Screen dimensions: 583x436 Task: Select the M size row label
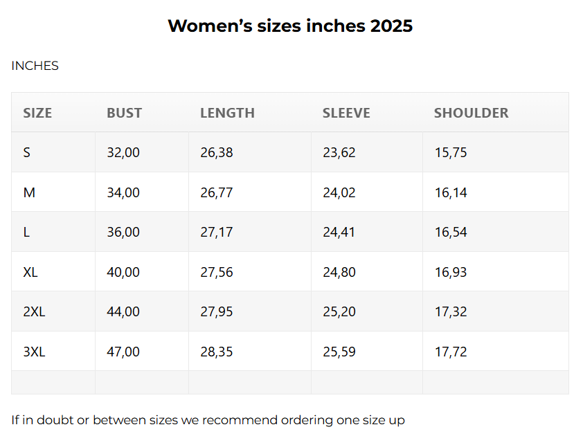(29, 192)
